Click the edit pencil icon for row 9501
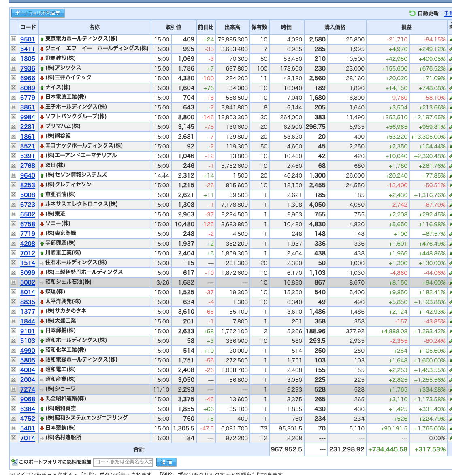The width and height of the screenshot is (452, 475). pos(450,39)
